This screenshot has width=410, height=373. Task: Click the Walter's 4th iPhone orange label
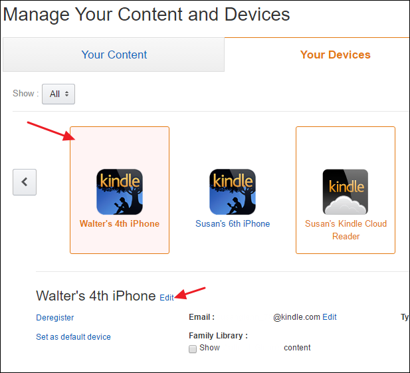(x=120, y=224)
